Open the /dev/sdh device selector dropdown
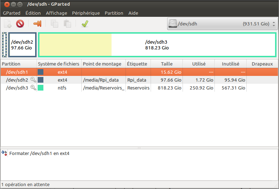Image resolution: width=279 pixels, height=189 pixels. pyautogui.click(x=222, y=24)
